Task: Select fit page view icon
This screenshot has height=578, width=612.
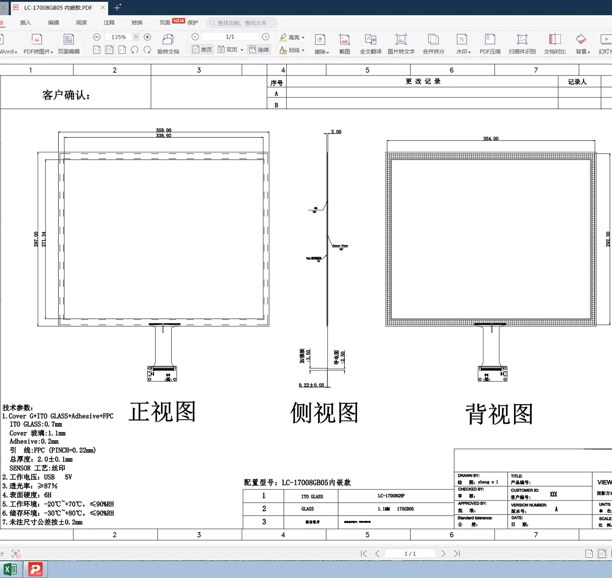Action: pyautogui.click(x=109, y=49)
